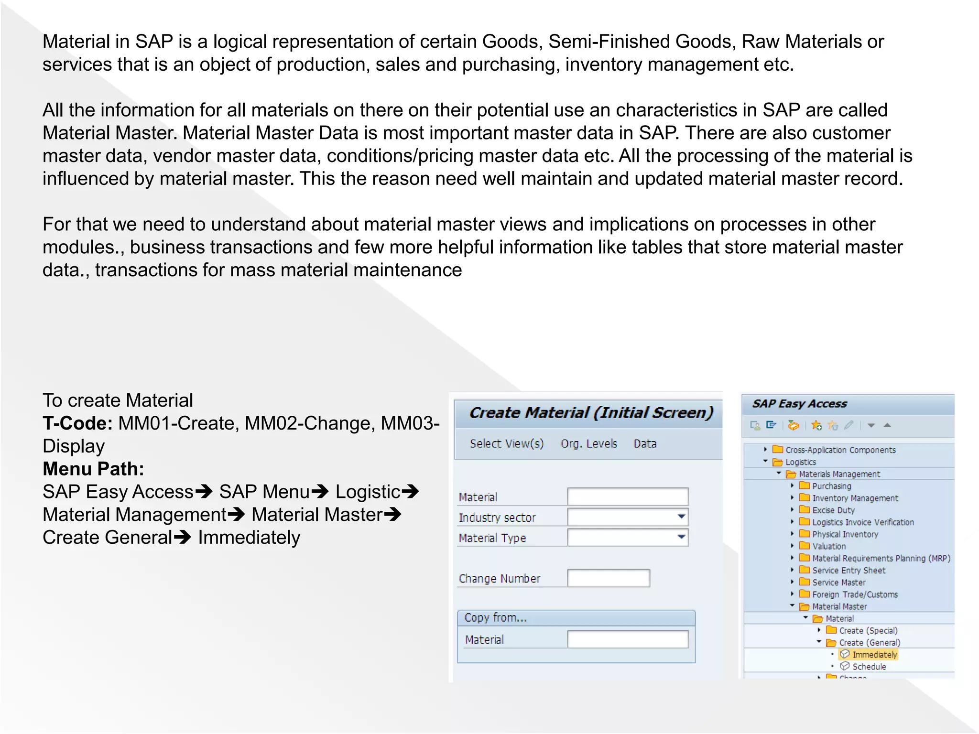Click the cube icon beside Schedule

pyautogui.click(x=845, y=666)
